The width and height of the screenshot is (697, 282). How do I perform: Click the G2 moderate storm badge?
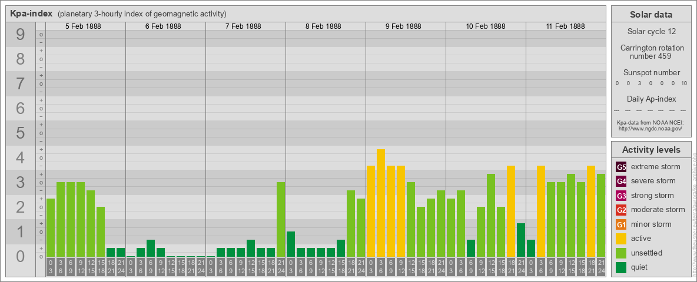pyautogui.click(x=621, y=210)
